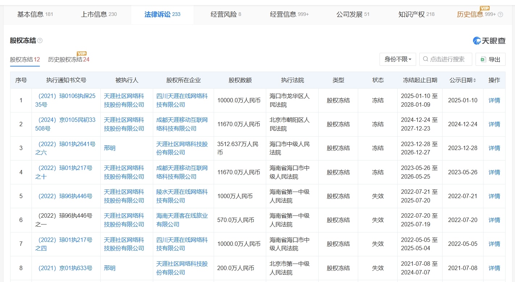This screenshot has height=282, width=515.
Task: Click the Excel icon on the 导出 button
Action: click(483, 59)
